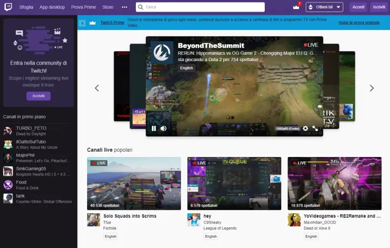Open the Sfoglia menu item

26,7
